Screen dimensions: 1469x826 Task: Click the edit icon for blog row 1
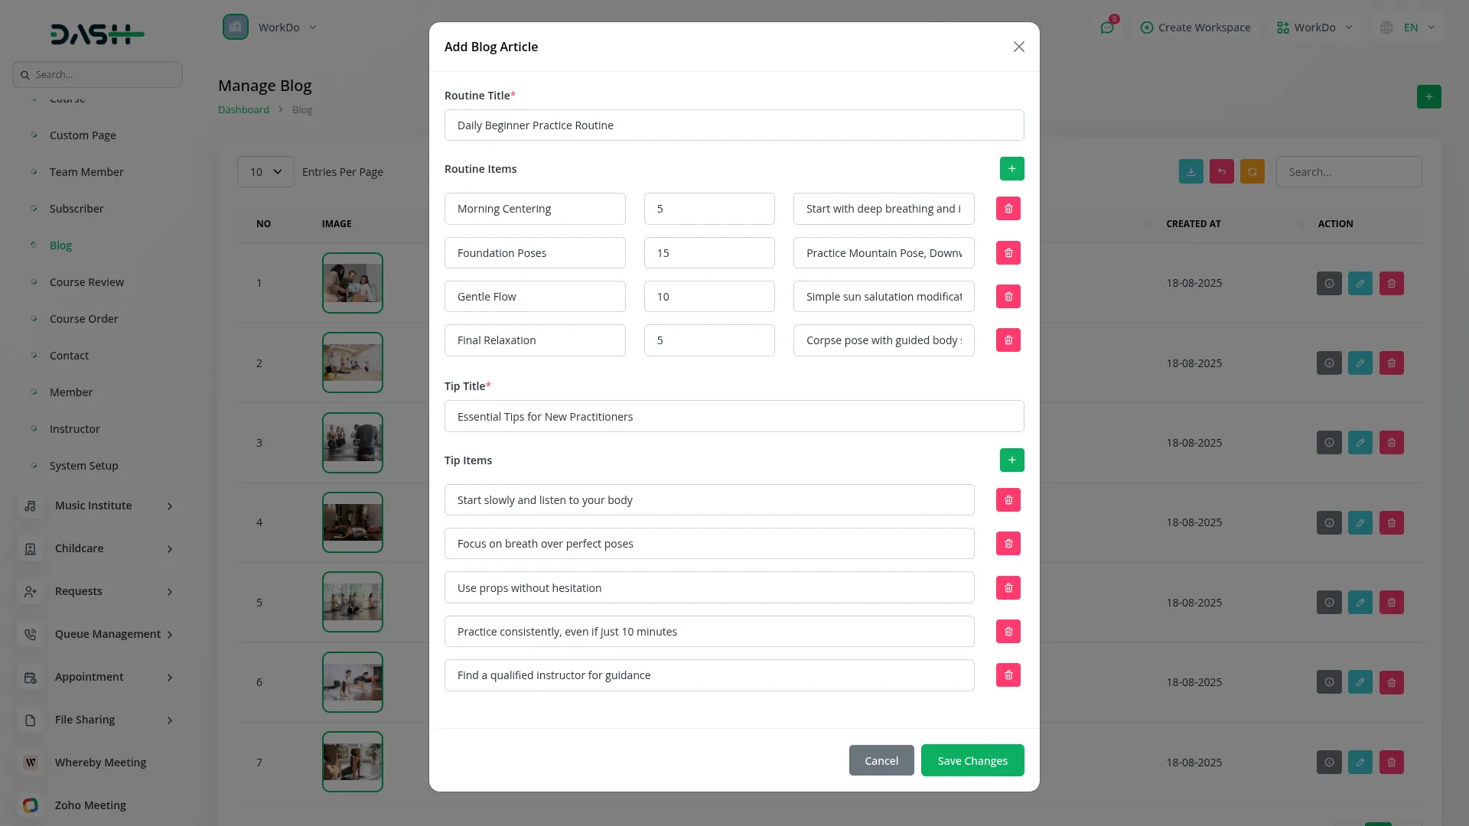pyautogui.click(x=1360, y=284)
